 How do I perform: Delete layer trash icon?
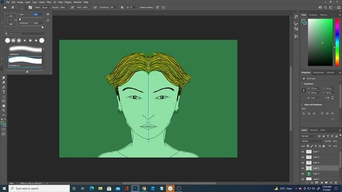click(336, 182)
